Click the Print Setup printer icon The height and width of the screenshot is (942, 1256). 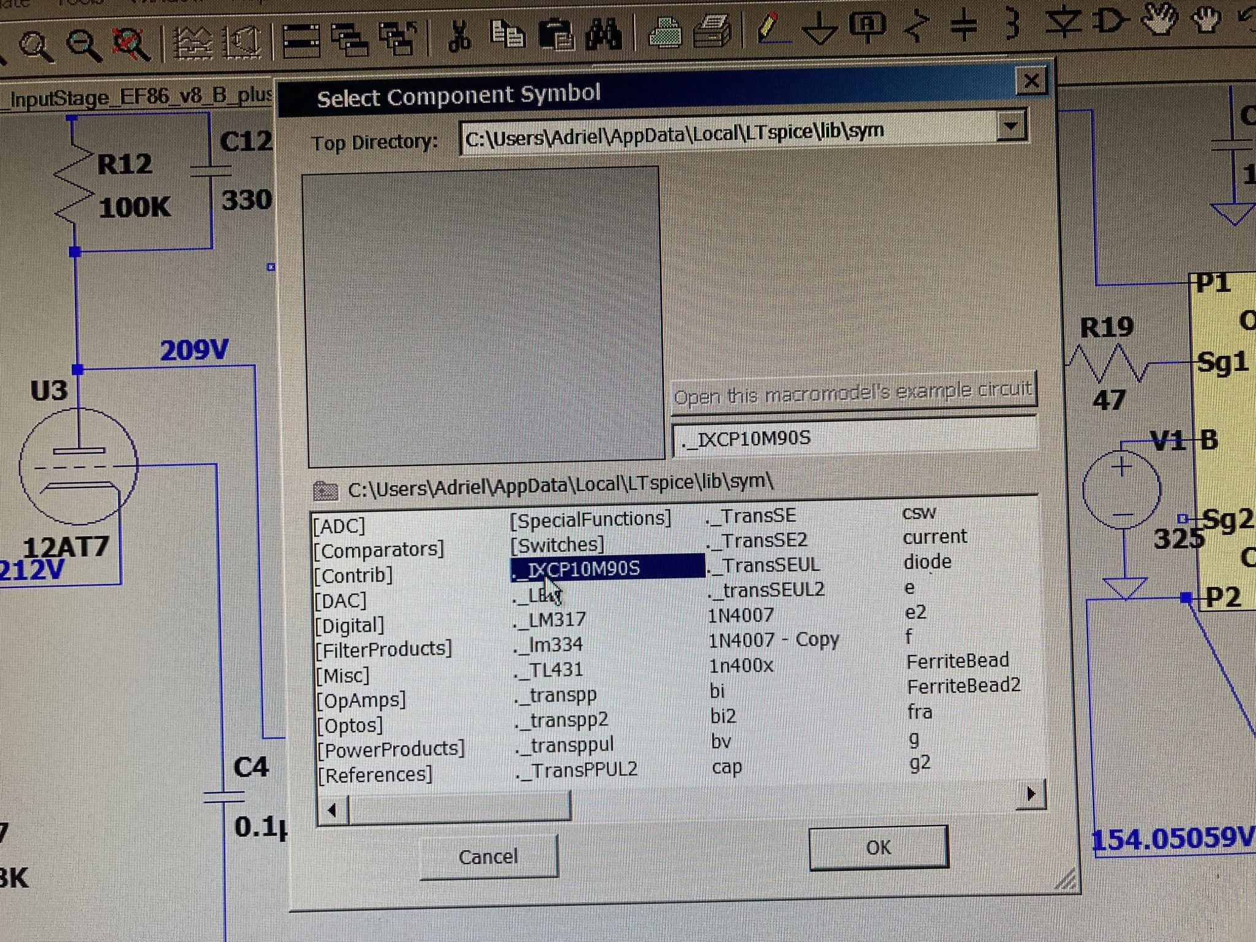point(666,32)
